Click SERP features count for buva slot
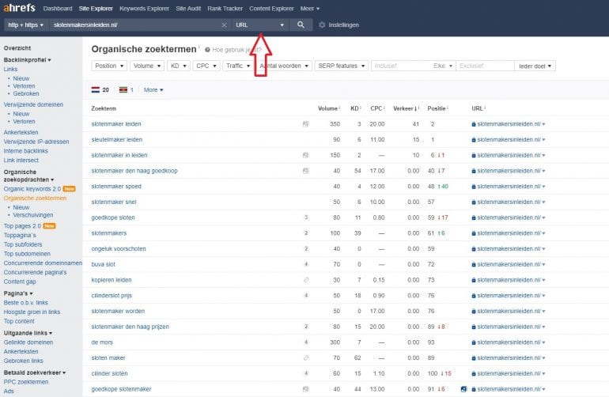Screen dimensions: 609x397 [x=306, y=264]
